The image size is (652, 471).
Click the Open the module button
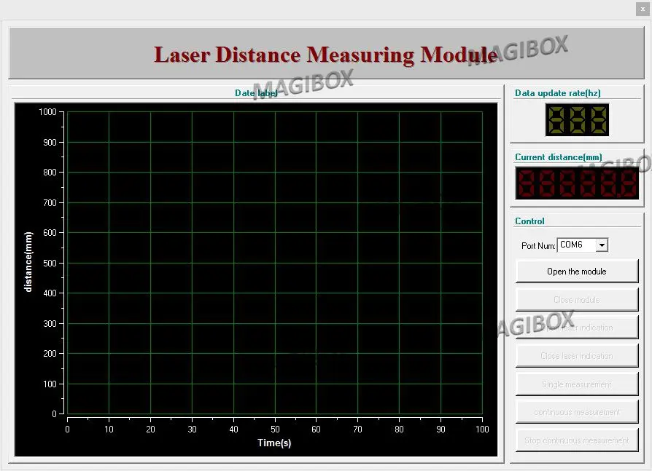coord(577,272)
